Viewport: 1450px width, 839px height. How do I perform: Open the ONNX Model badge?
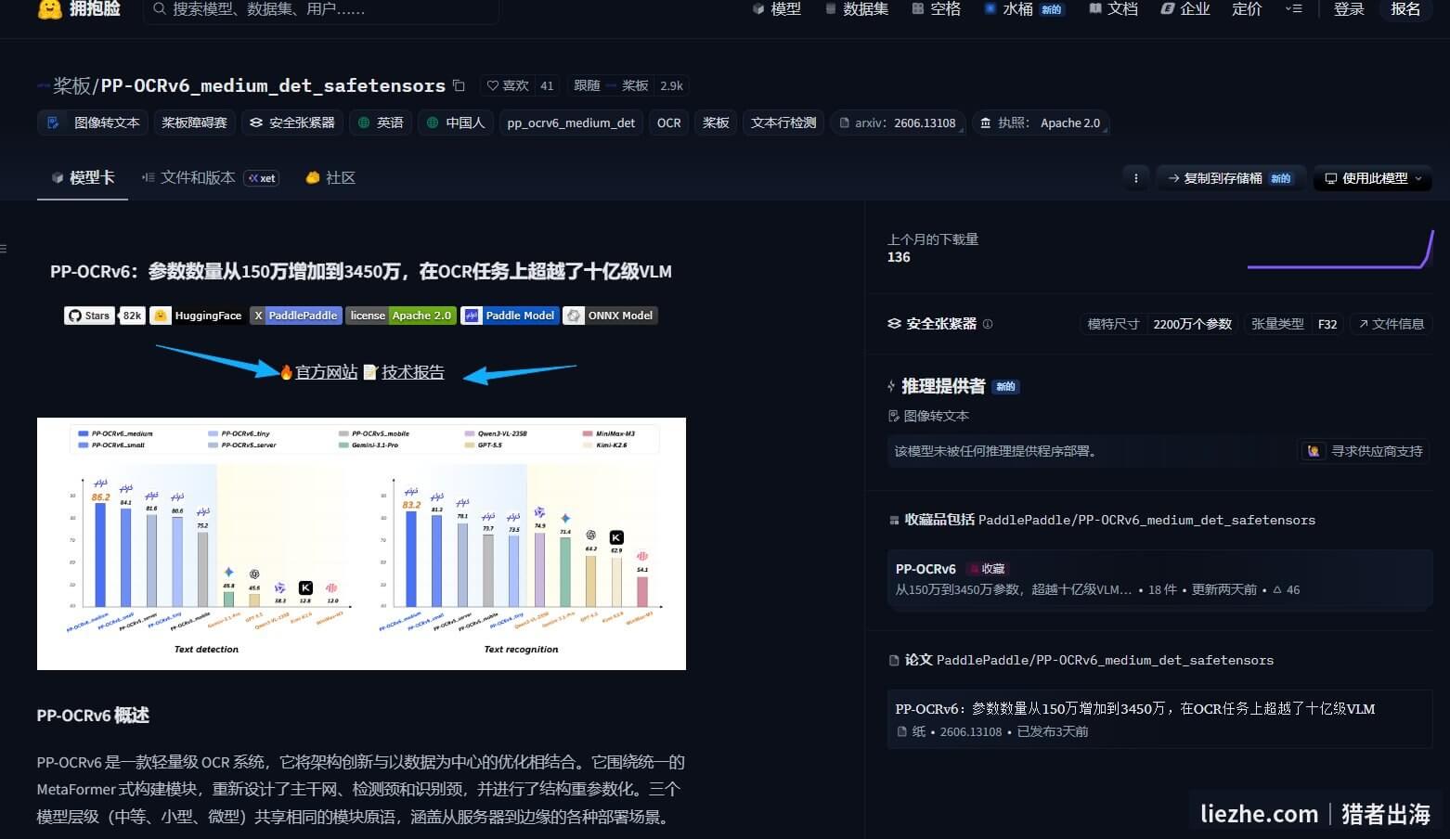[610, 316]
